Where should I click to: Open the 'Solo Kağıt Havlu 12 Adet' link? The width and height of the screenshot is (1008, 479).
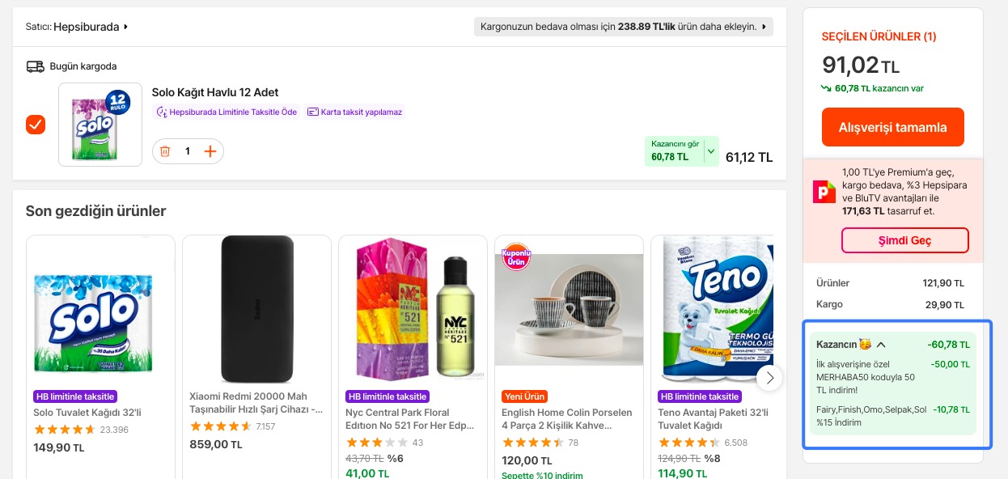[215, 92]
